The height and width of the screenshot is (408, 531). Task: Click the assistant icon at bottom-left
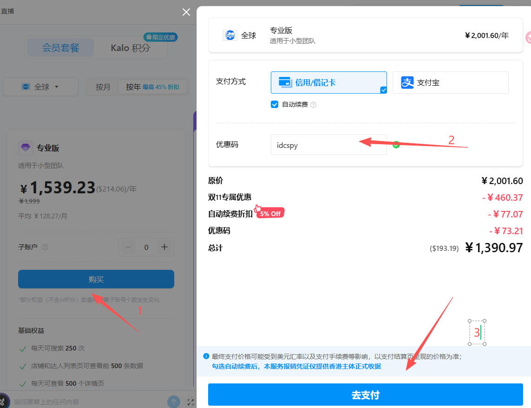[x=3, y=401]
